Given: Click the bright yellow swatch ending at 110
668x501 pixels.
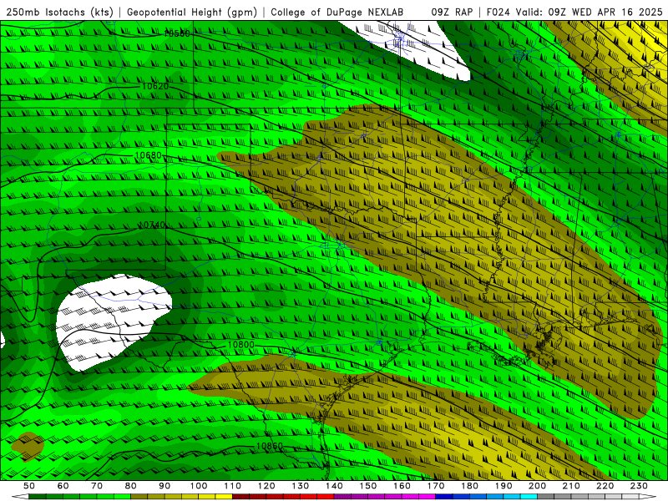Looking at the screenshot, I should click(x=224, y=496).
